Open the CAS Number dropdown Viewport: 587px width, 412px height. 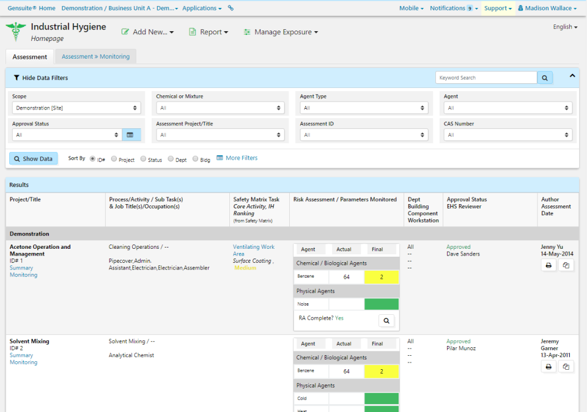[x=508, y=135]
